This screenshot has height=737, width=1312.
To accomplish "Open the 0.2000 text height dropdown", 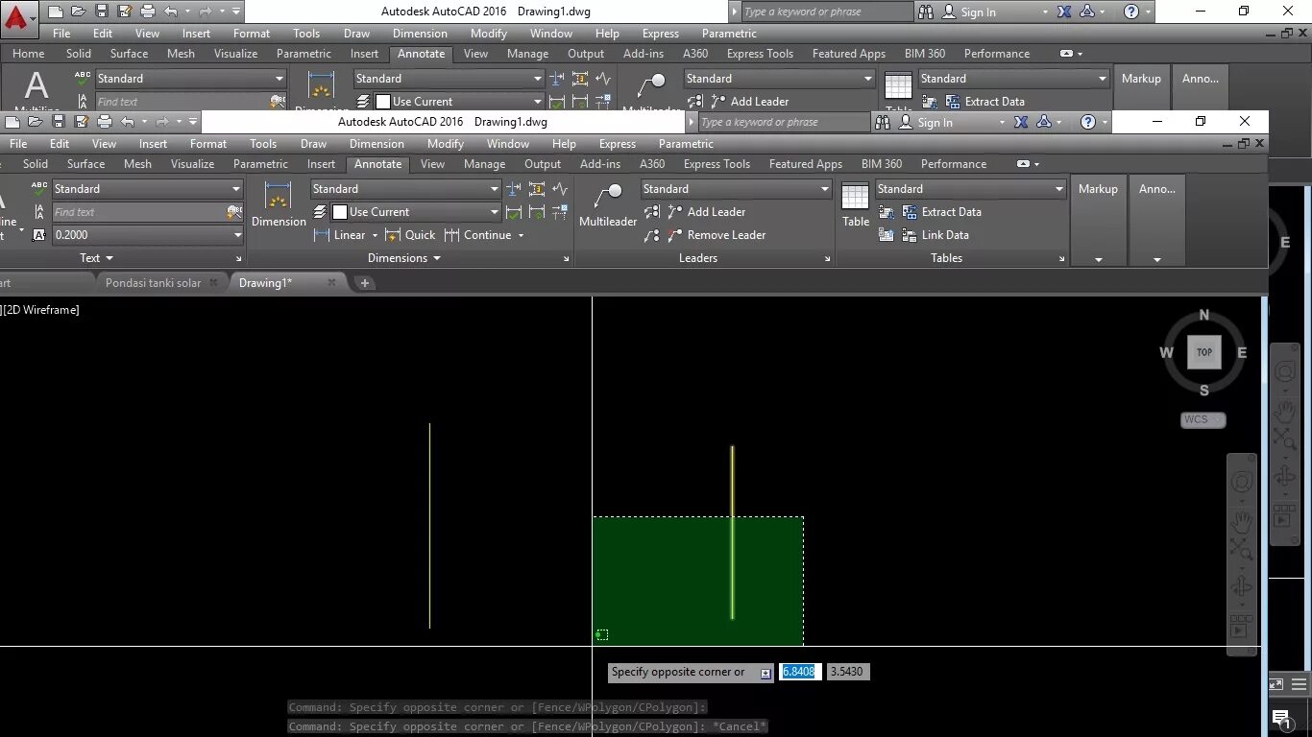I will pyautogui.click(x=237, y=235).
